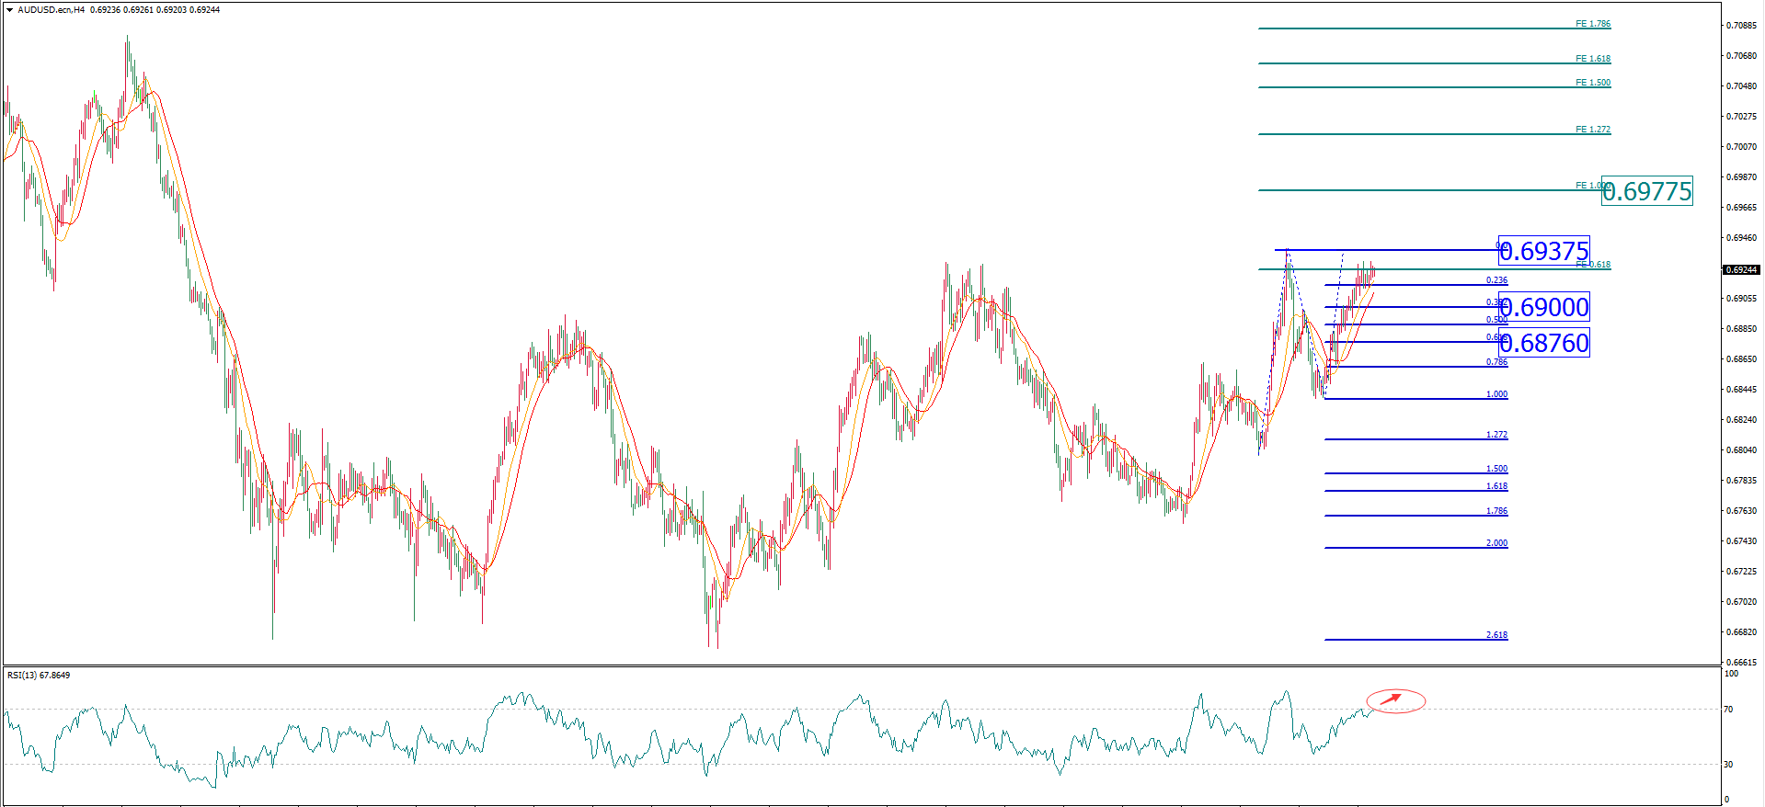Click the OHLC values 0.69236 0.69261 0.69203
The height and width of the screenshot is (807, 1765).
pos(138,10)
